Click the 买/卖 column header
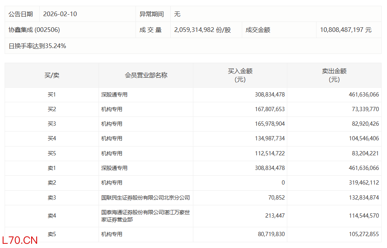 (x=52, y=75)
